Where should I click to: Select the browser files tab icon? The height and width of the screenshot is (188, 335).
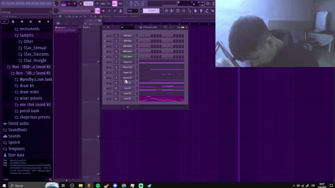click(x=13, y=22)
